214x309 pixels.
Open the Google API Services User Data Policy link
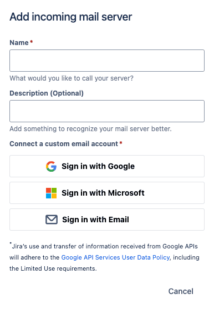pyautogui.click(x=115, y=257)
